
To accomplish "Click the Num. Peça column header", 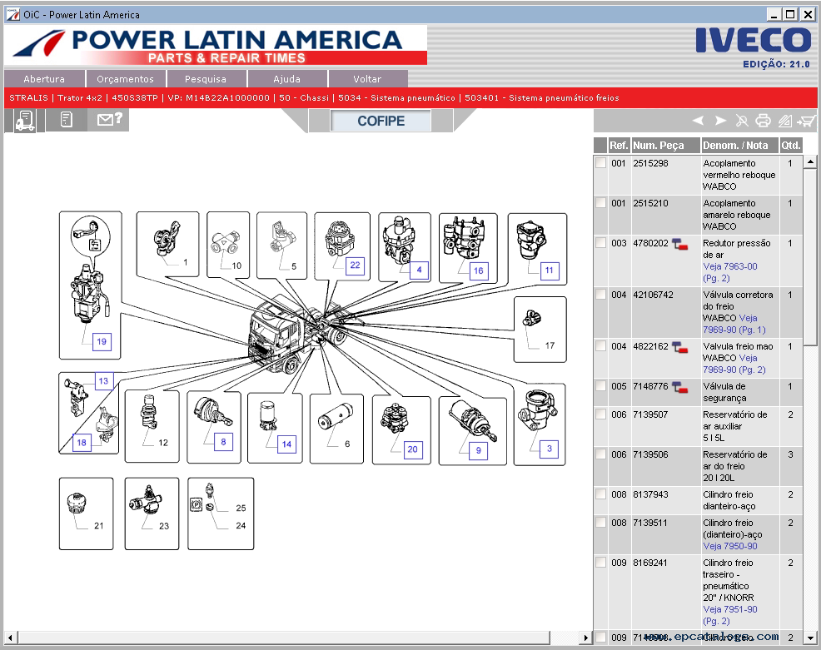I will (666, 146).
